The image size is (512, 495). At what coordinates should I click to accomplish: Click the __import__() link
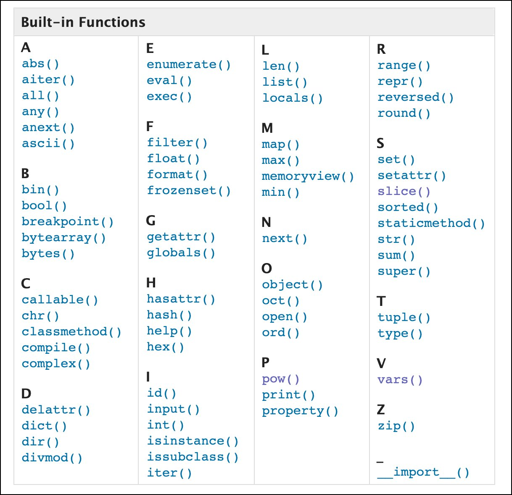(x=423, y=473)
